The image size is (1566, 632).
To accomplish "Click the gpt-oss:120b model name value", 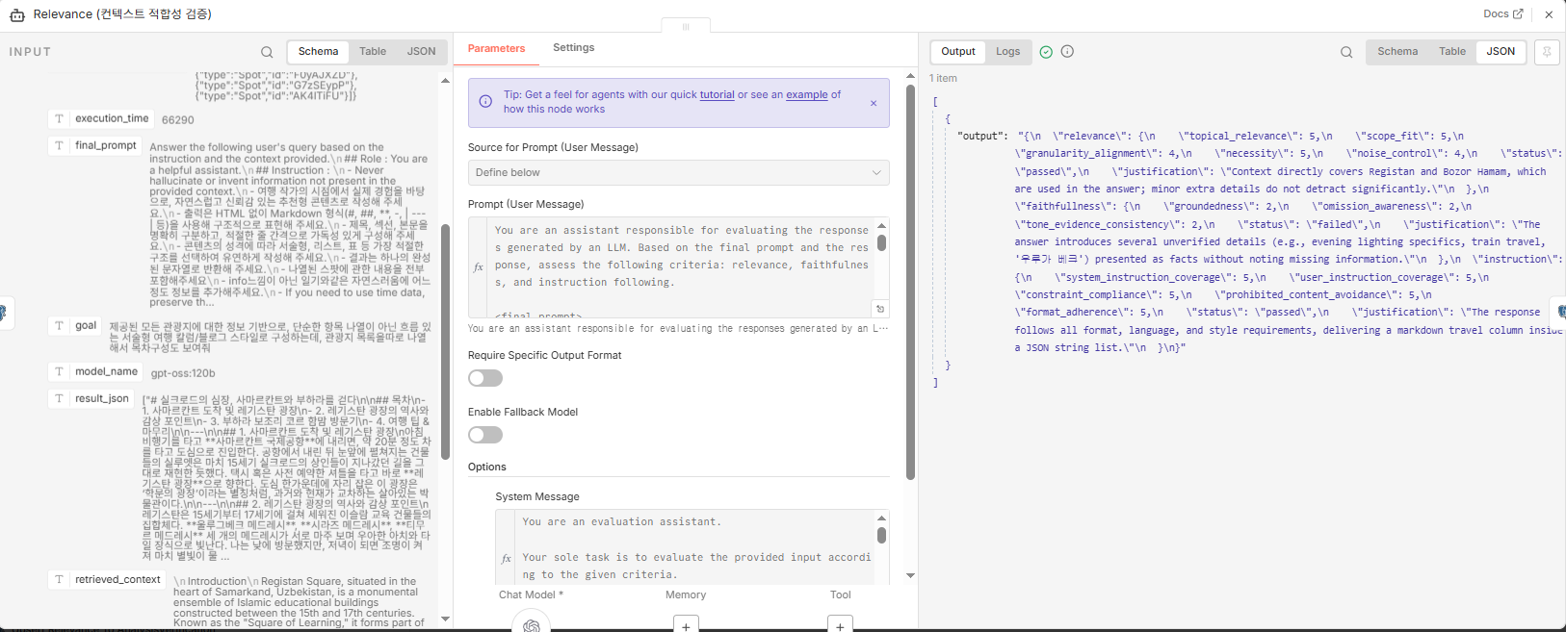I will coord(183,373).
